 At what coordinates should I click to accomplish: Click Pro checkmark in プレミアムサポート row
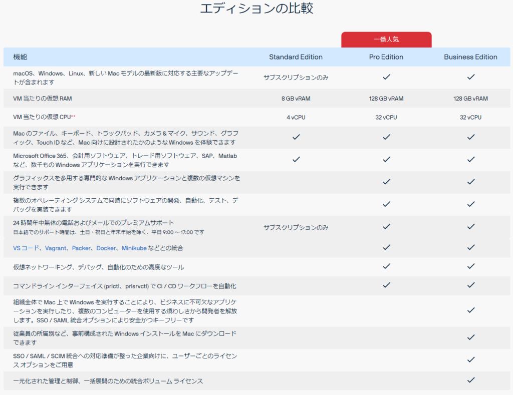pyautogui.click(x=386, y=227)
